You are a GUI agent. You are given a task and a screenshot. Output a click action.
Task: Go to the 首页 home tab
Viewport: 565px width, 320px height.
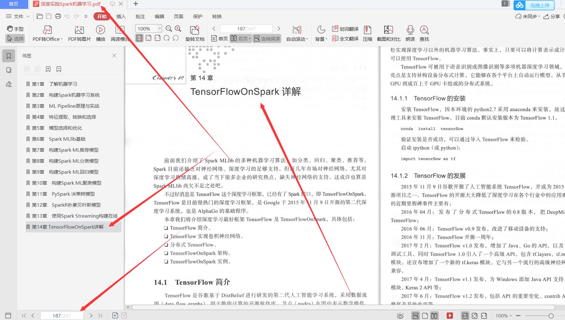pos(14,4)
